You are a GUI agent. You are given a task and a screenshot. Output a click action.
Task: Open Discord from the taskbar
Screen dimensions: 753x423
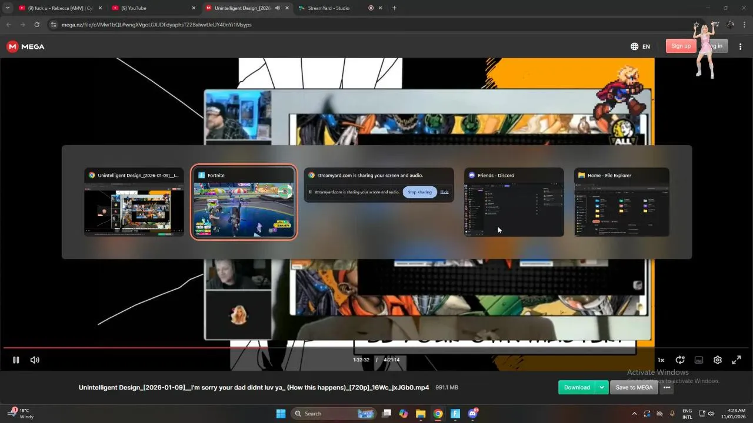click(472, 414)
